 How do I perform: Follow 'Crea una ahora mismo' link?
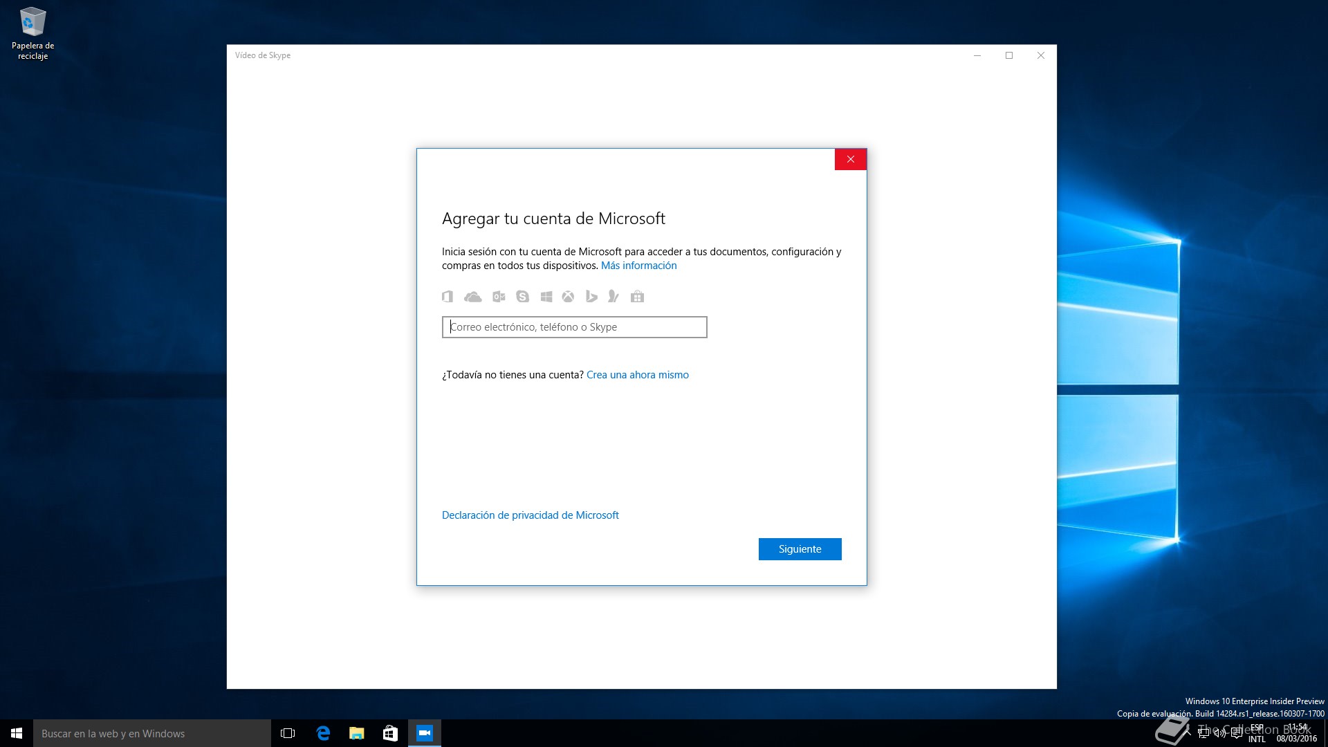(x=637, y=375)
